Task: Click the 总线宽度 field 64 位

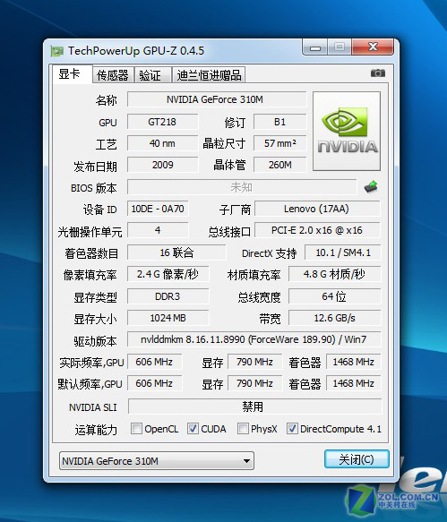Action: (x=334, y=296)
